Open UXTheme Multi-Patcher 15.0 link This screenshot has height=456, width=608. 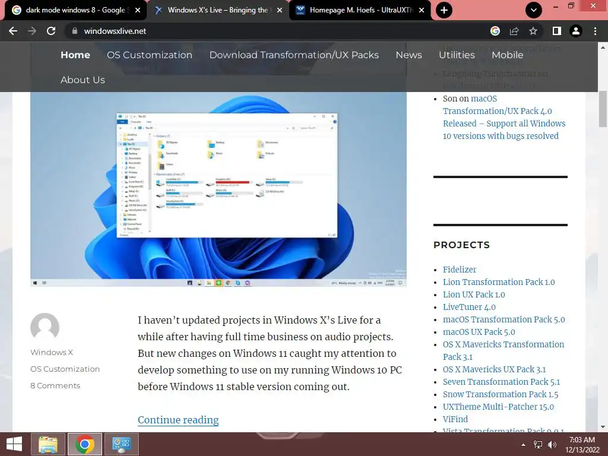(x=498, y=407)
